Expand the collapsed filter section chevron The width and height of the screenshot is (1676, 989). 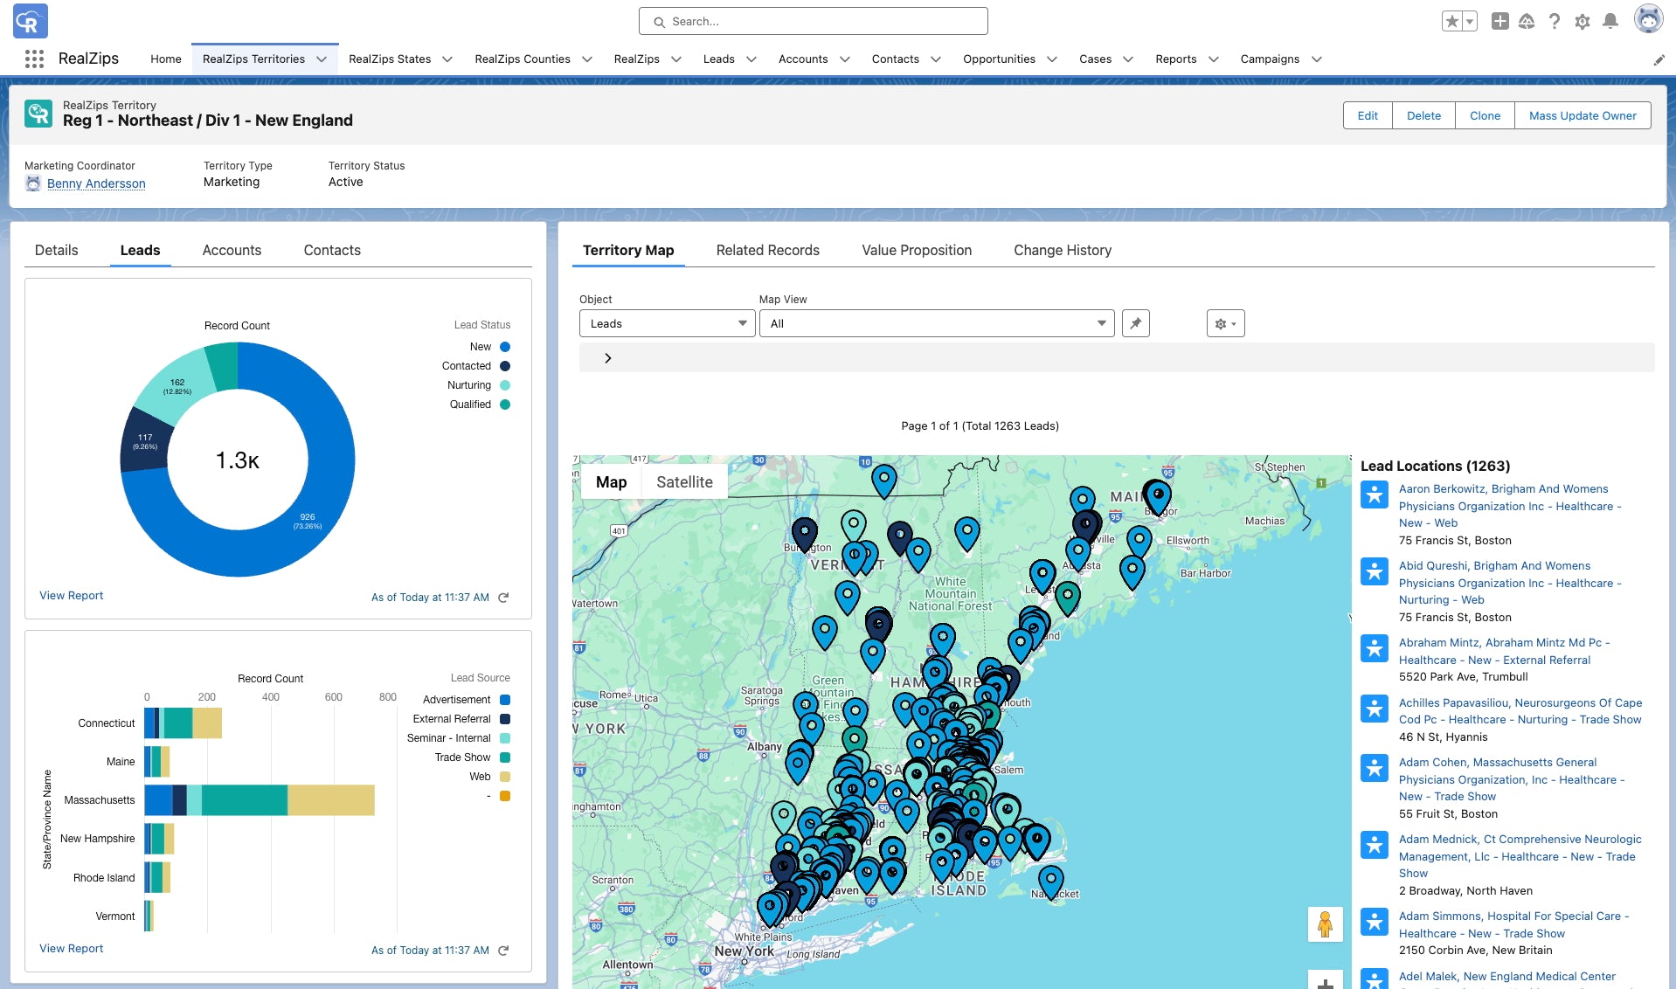[x=608, y=358]
